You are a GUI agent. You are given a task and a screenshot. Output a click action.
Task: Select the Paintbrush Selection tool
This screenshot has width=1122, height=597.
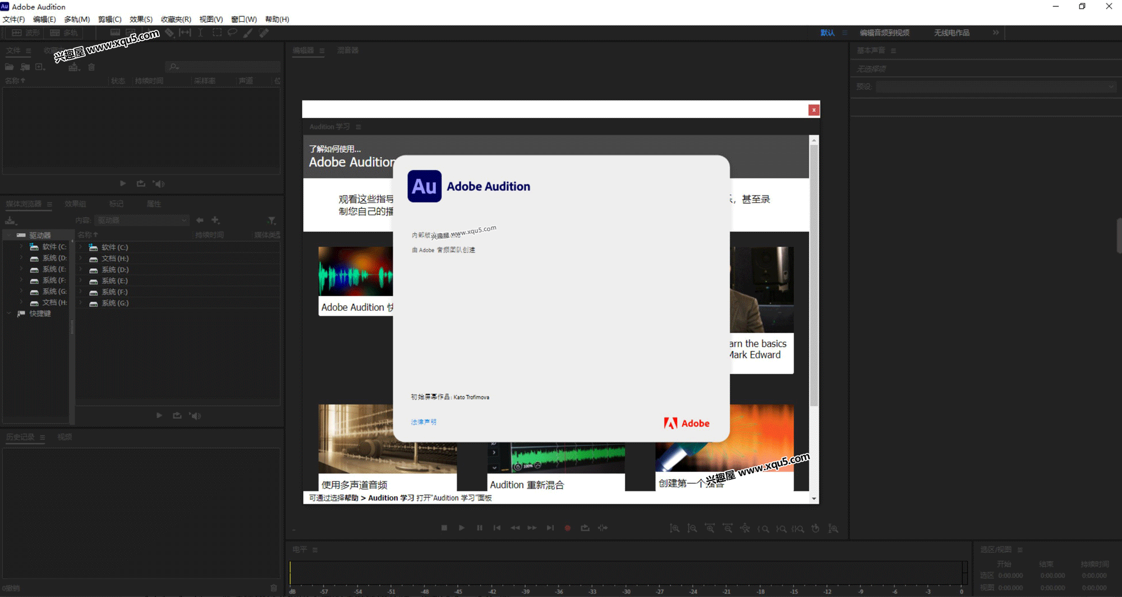coord(248,33)
